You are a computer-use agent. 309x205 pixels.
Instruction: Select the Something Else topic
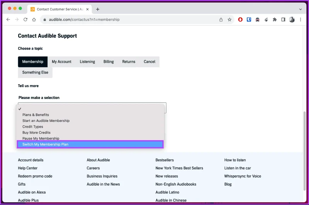35,72
